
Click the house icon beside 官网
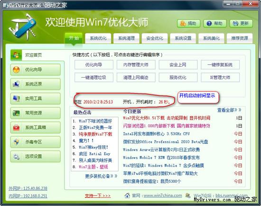coord(127,196)
